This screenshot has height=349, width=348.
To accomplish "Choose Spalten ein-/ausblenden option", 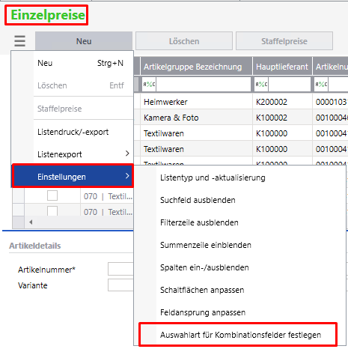I will pos(204,267).
